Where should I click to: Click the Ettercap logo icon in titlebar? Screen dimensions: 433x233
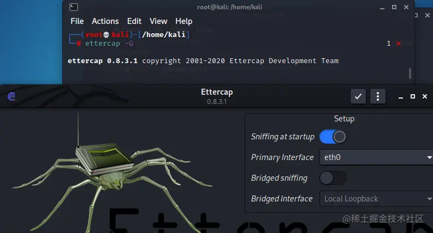11,96
